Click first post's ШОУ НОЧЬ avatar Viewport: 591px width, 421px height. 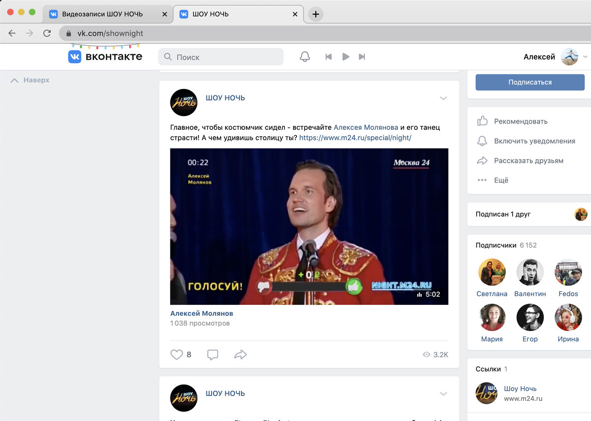point(184,102)
